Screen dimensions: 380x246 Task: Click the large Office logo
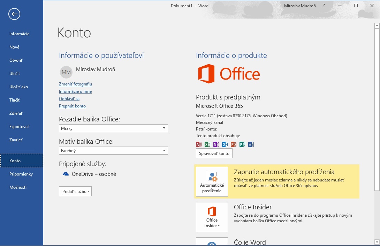pyautogui.click(x=229, y=74)
